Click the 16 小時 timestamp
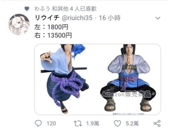The height and width of the screenshot is (131, 172). (110, 18)
